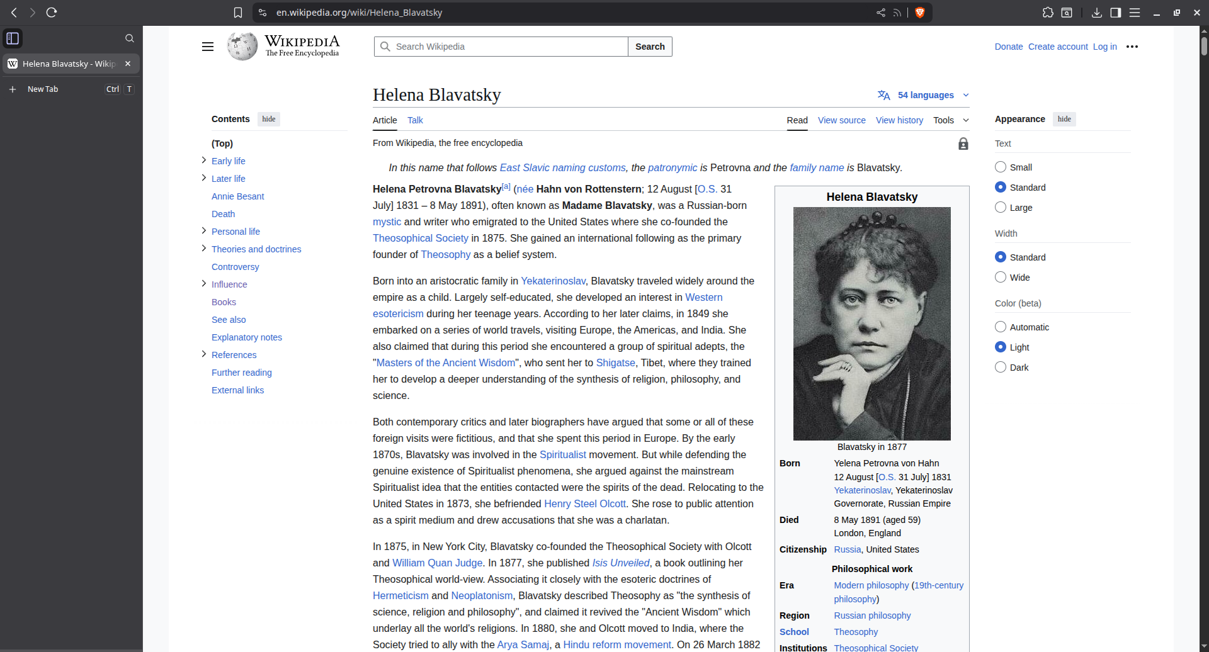Click the browser forward arrow

pos(33,13)
